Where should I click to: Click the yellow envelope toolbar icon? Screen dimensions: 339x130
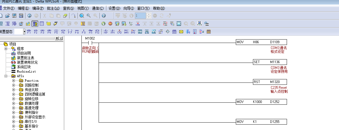tap(181, 32)
